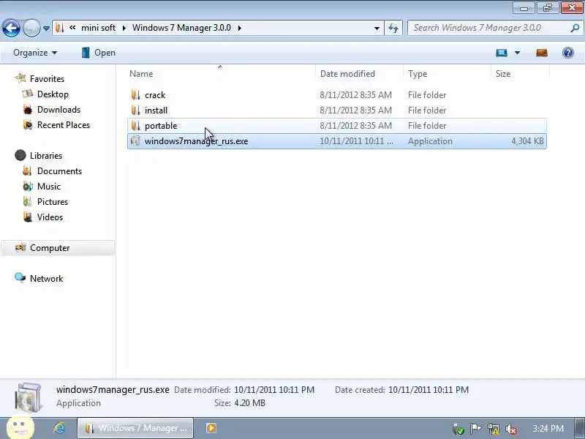
Task: Open the recent pages dropdown arrow
Action: 46,29
